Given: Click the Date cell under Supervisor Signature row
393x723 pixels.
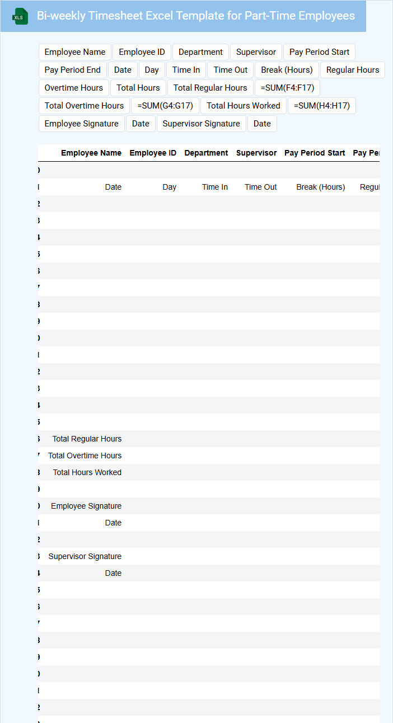Looking at the screenshot, I should click(x=113, y=573).
